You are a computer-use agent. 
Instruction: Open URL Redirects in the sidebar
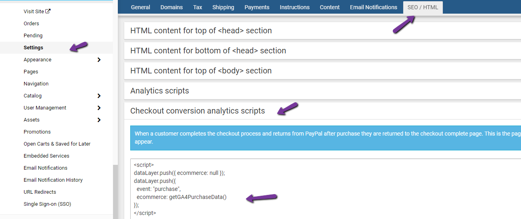(40, 192)
